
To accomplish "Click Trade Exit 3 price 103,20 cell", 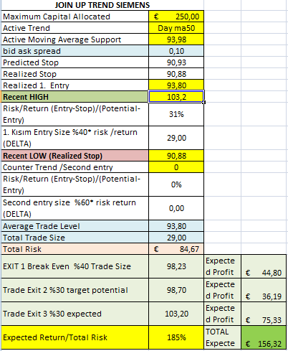I will click(x=176, y=314).
